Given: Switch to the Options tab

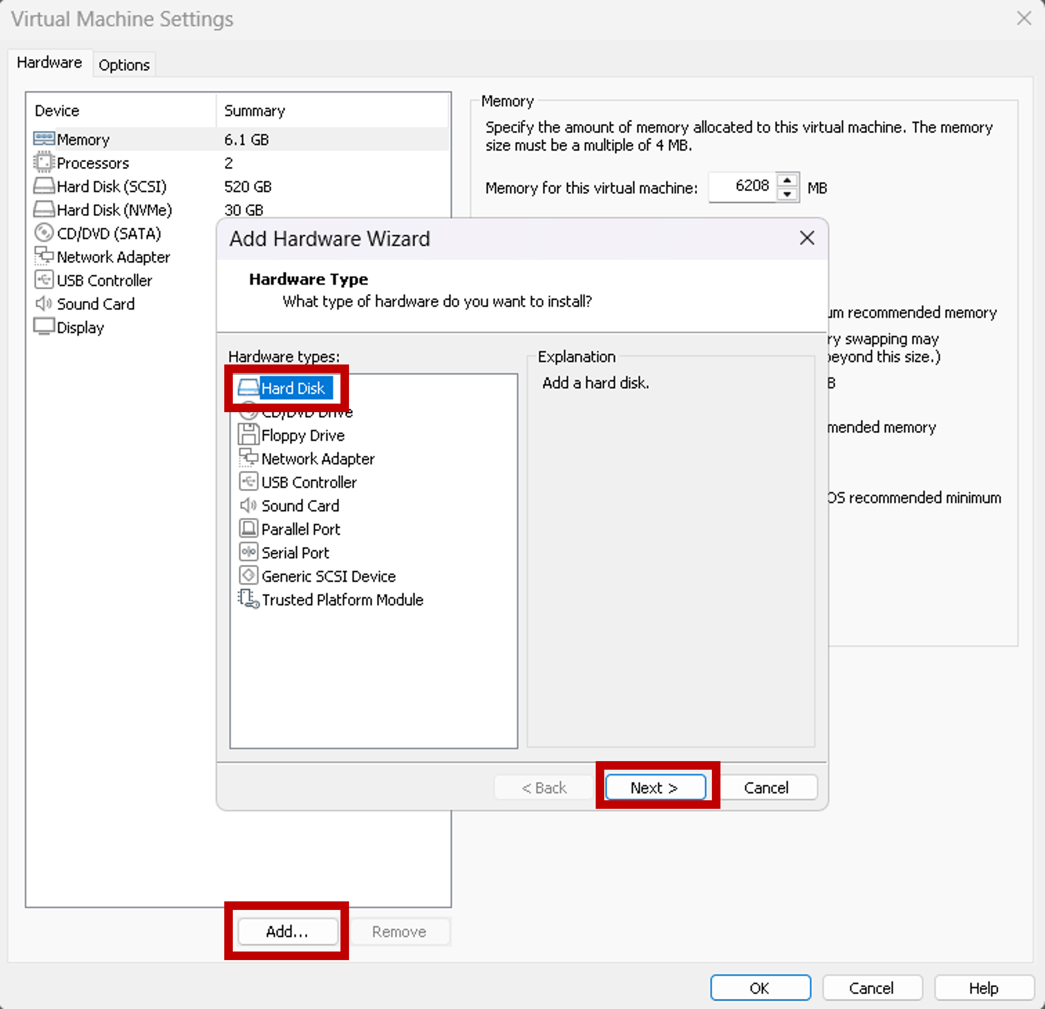Looking at the screenshot, I should coord(124,64).
